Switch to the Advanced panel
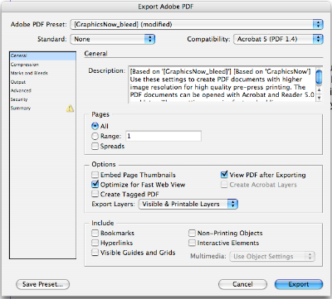Screen dimensions: 332x299 tap(42, 90)
